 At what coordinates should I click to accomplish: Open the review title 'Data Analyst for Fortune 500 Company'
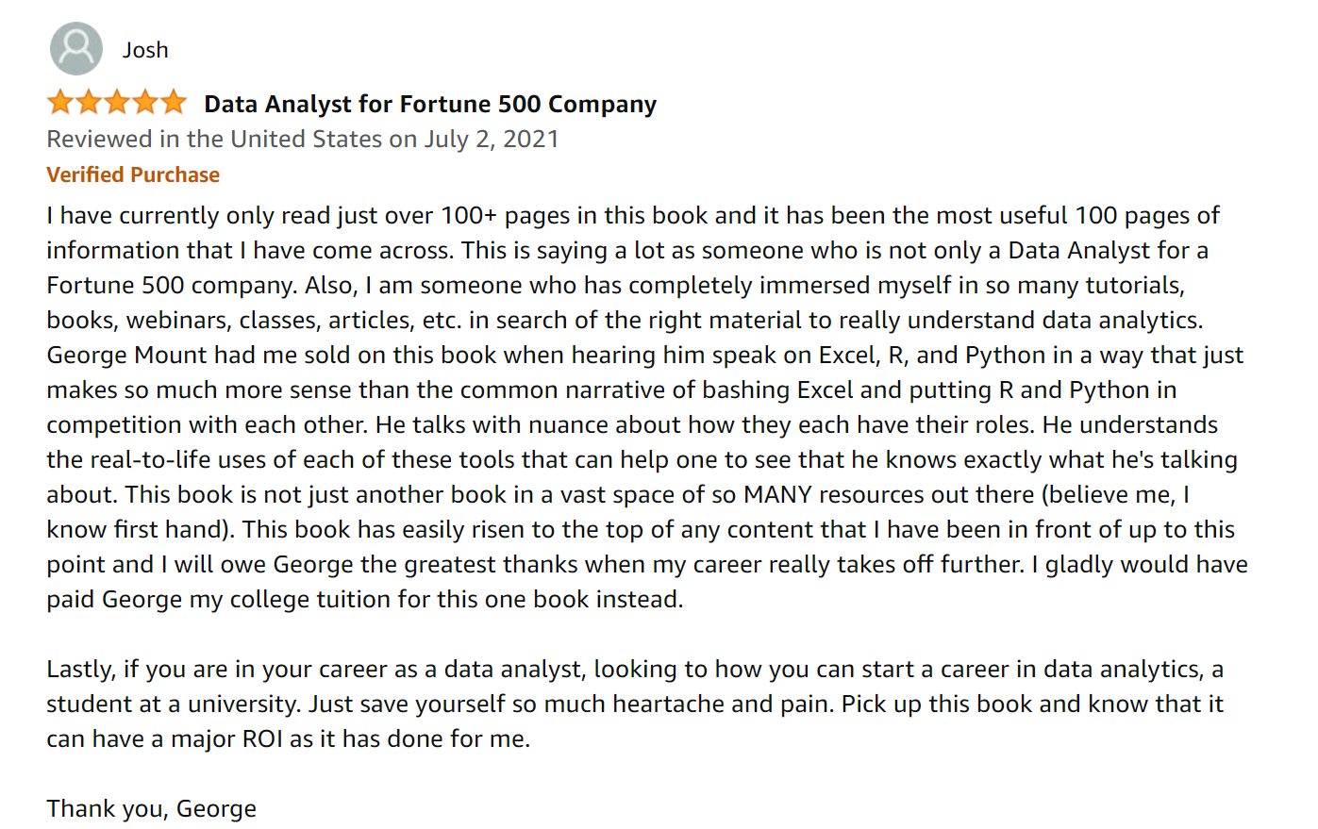430,104
